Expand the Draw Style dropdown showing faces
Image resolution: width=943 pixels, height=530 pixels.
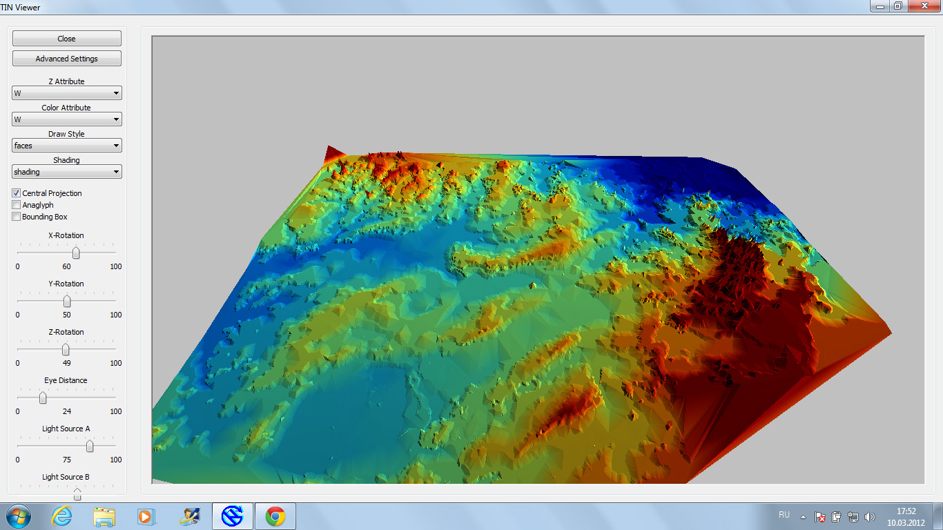coord(67,146)
